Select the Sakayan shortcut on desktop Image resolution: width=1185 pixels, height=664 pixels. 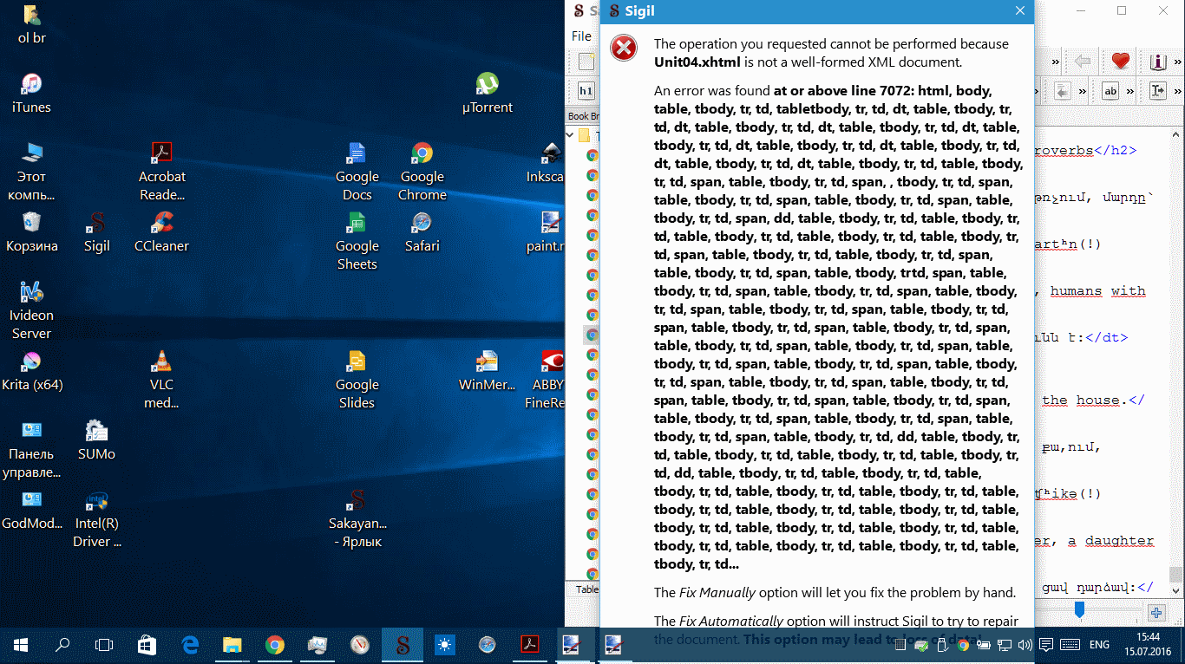(x=357, y=518)
